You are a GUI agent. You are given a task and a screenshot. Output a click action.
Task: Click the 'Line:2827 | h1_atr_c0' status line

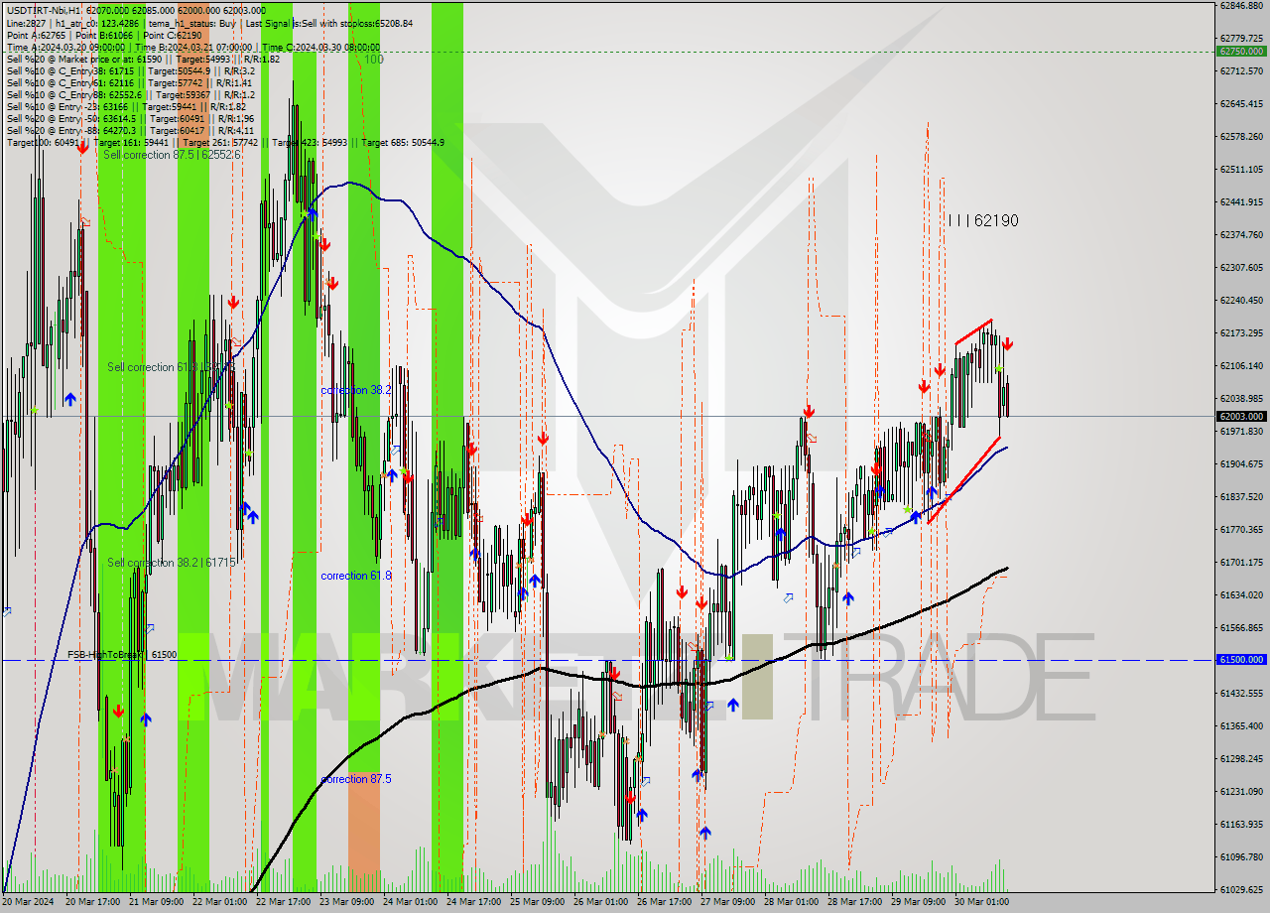(x=209, y=23)
